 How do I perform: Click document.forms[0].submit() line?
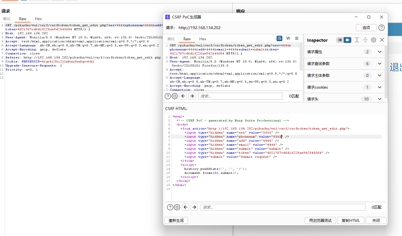211,173
